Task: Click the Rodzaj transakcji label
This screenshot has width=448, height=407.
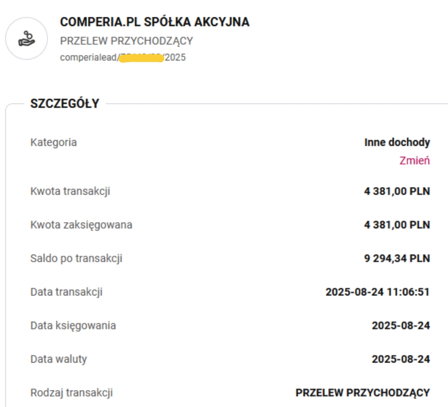Action: pos(71,393)
